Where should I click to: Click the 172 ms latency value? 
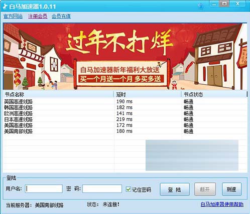pos(124,125)
